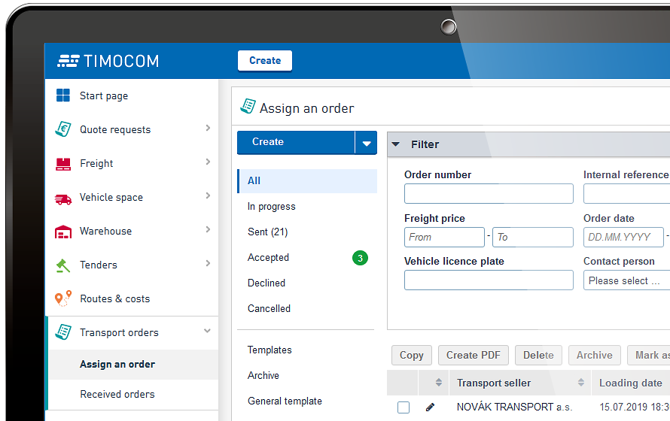Screen dimensions: 670x421
Task: Focus the Internal reference field
Action: tap(627, 194)
